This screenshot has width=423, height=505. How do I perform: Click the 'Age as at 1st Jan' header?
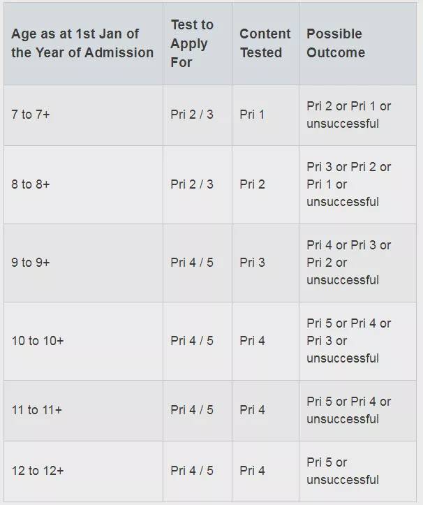pos(82,43)
